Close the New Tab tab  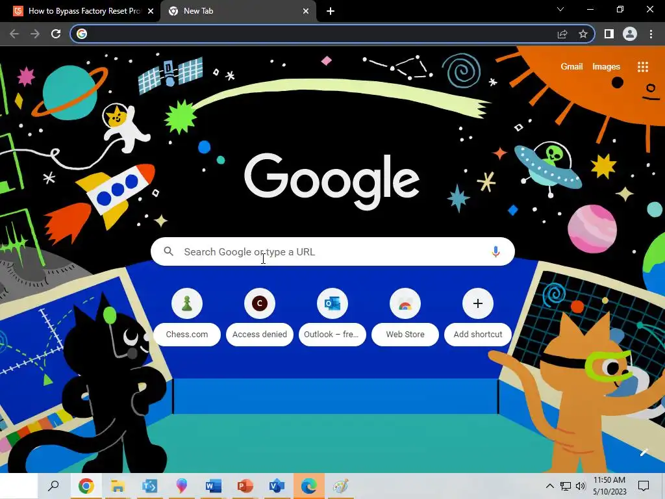click(x=306, y=11)
